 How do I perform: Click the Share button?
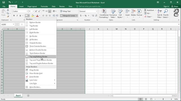coord(174,6)
